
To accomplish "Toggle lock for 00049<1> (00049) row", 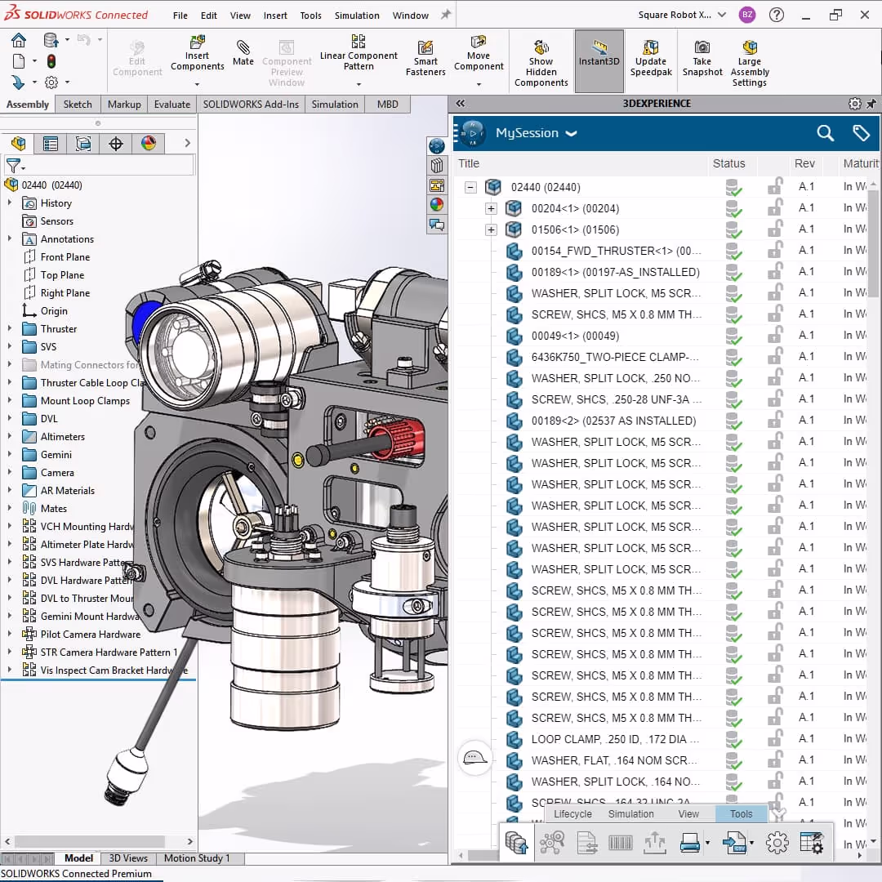I will (x=775, y=335).
